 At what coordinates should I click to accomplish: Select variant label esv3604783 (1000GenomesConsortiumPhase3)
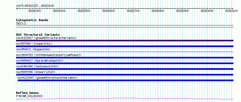click(49, 55)
